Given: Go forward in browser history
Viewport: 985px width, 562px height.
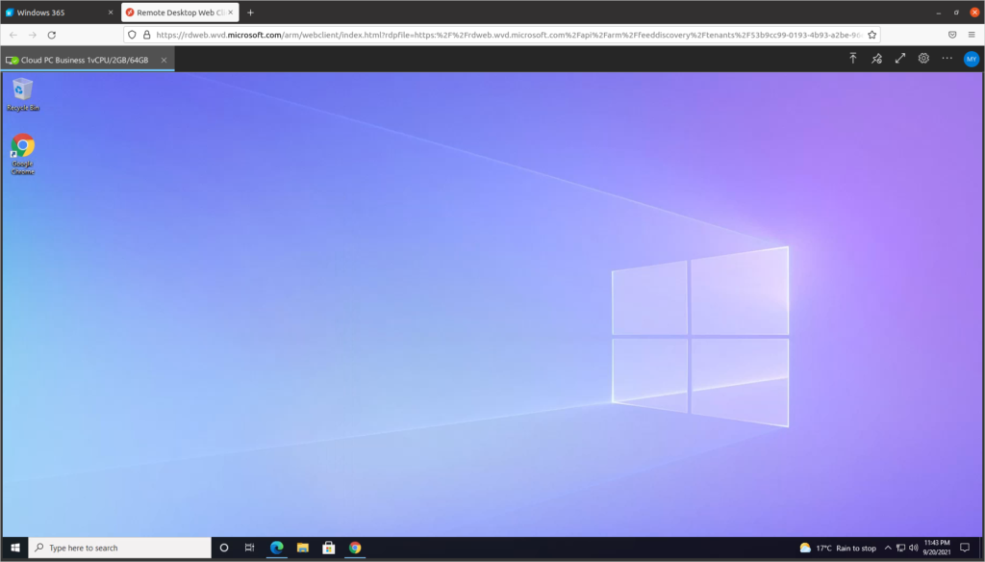Looking at the screenshot, I should tap(32, 36).
